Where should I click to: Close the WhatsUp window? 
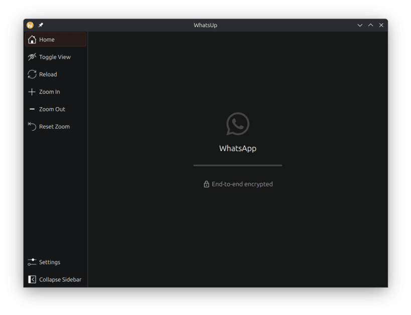[381, 25]
